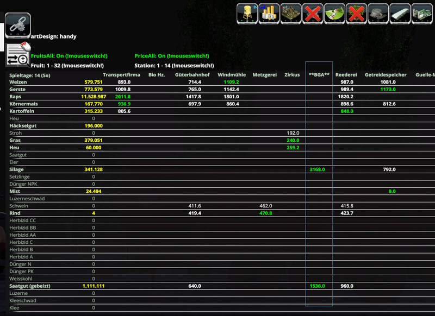
Task: Click the first red X icon
Action: [313, 14]
